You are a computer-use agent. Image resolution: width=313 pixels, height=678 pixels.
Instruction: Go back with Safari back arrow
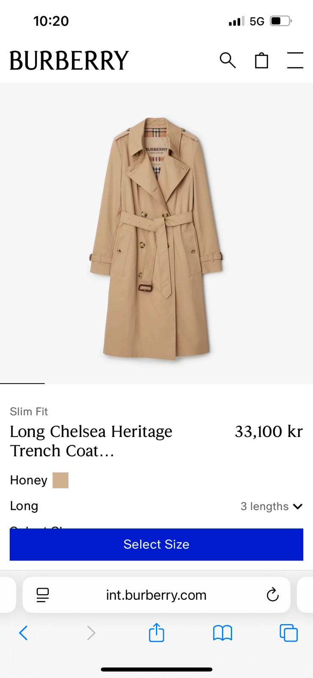24,633
